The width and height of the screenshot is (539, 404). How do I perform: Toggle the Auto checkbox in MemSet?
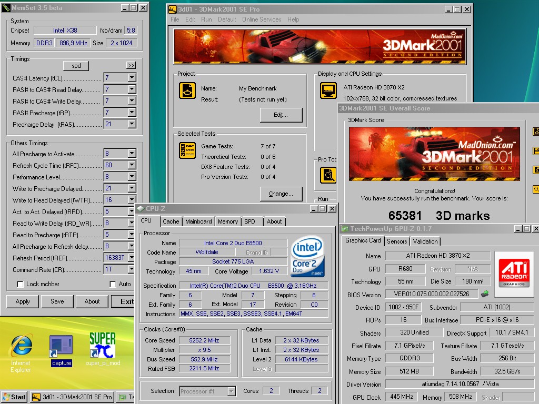[113, 284]
